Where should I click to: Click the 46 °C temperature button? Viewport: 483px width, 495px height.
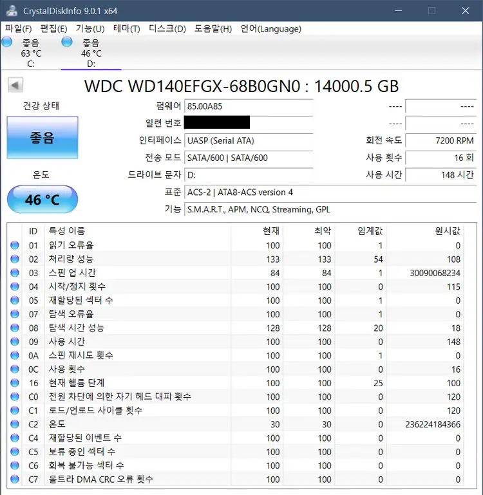43,200
